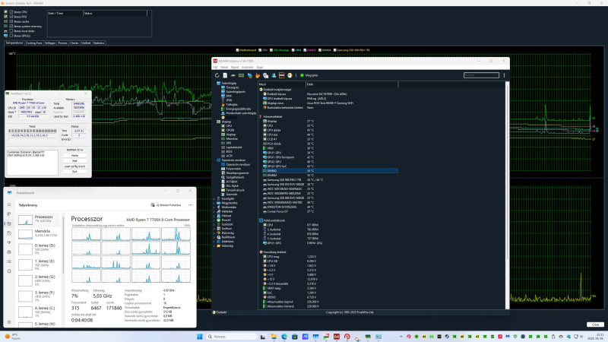This screenshot has height=342, width=608.
Task: Open Task Manager hamburger navigation menu
Action: click(x=9, y=204)
